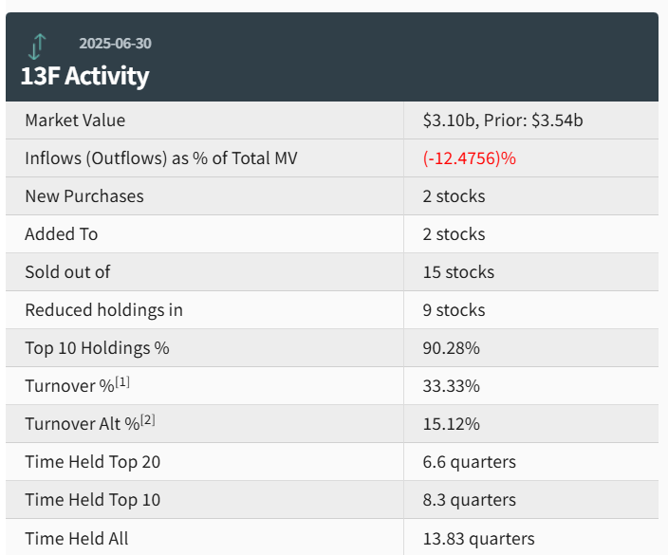Click the Reduced holdings in label
This screenshot has width=668, height=555.
tap(104, 310)
